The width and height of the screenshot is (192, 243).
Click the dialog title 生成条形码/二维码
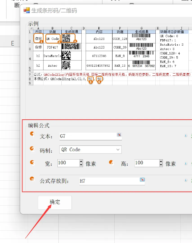54,11
